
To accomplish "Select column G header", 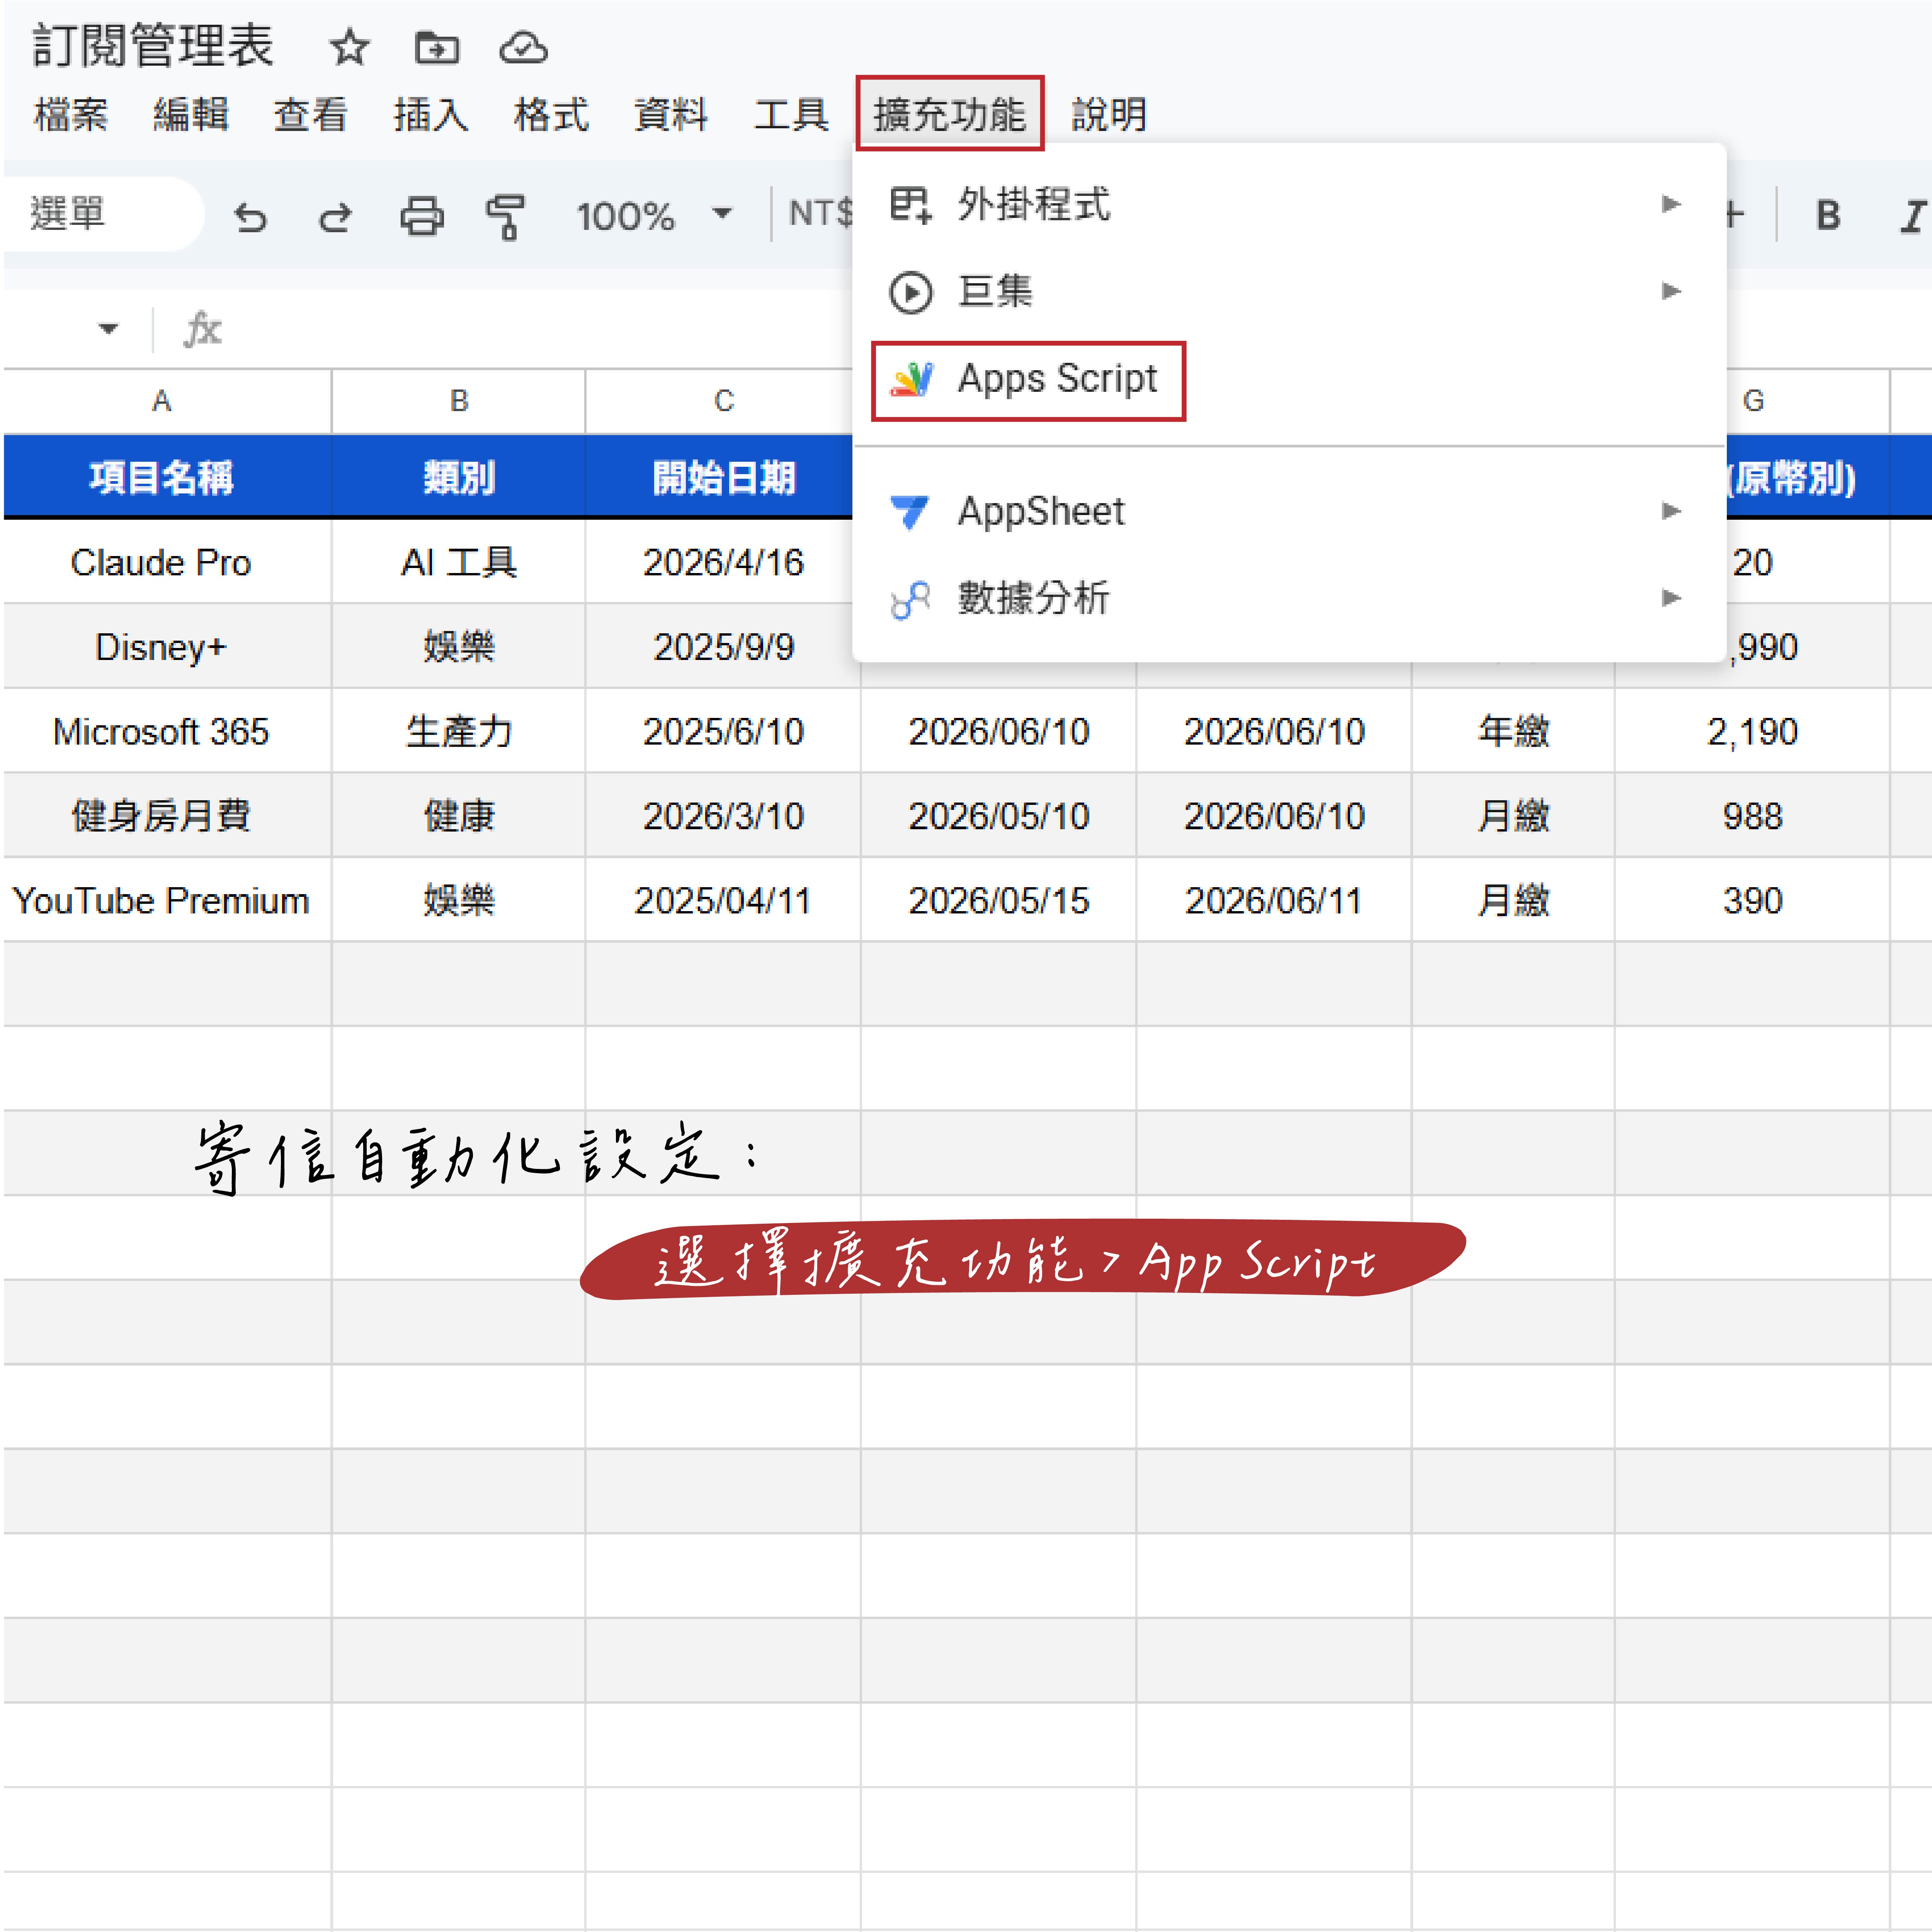I will 1752,401.
